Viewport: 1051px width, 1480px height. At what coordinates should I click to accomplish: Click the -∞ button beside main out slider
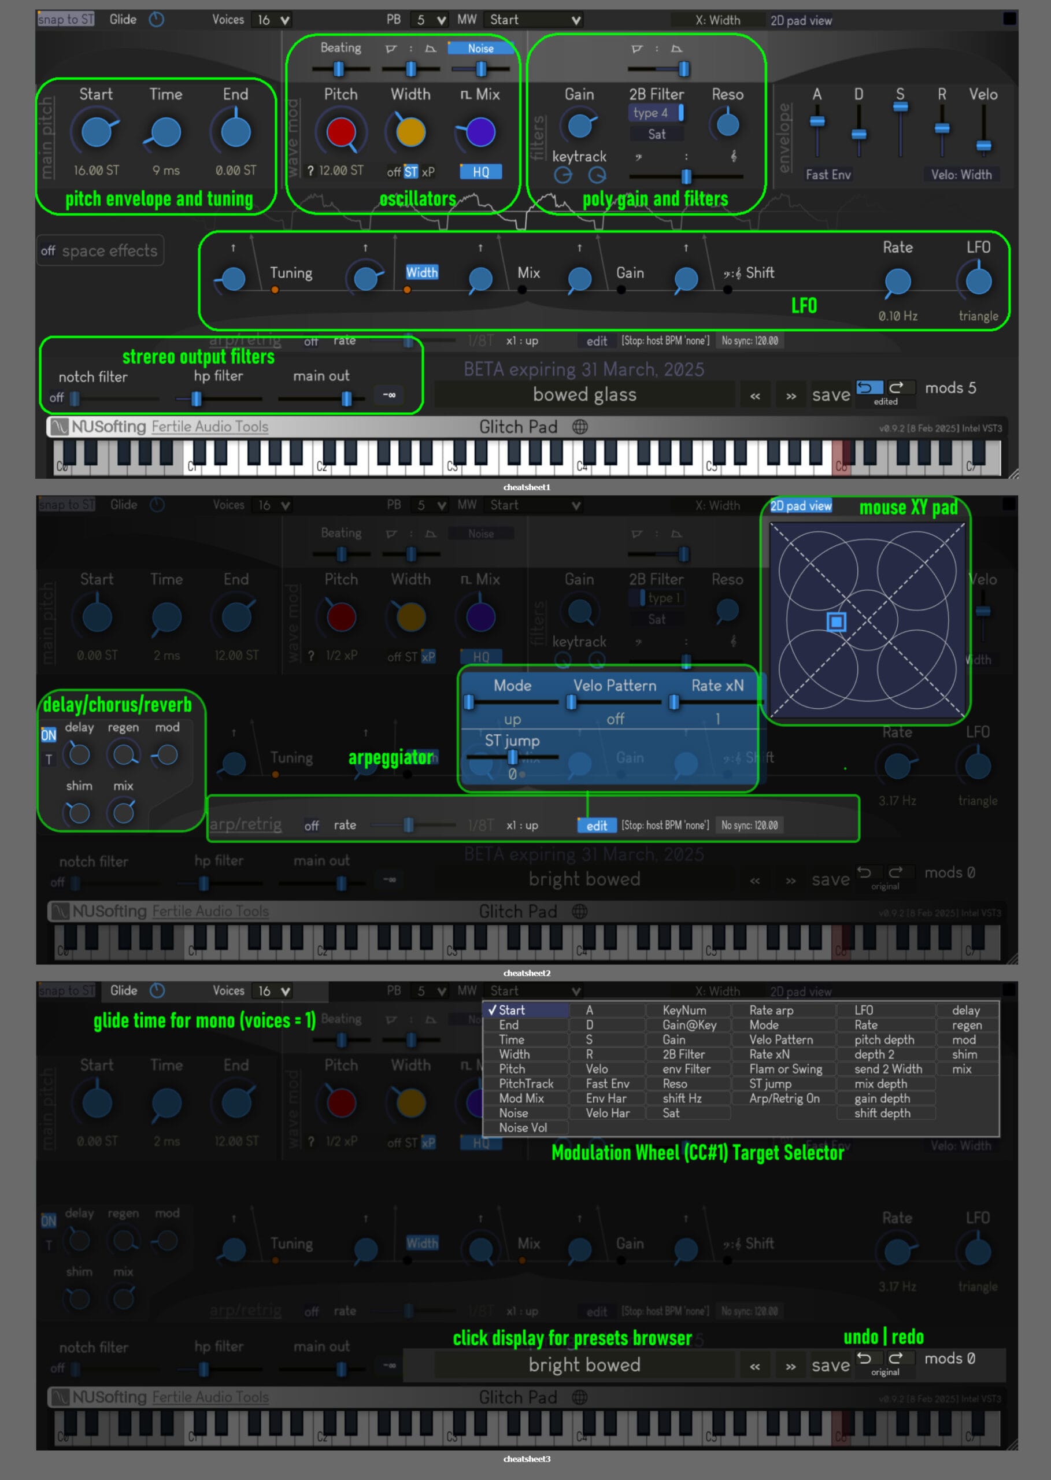pos(389,395)
